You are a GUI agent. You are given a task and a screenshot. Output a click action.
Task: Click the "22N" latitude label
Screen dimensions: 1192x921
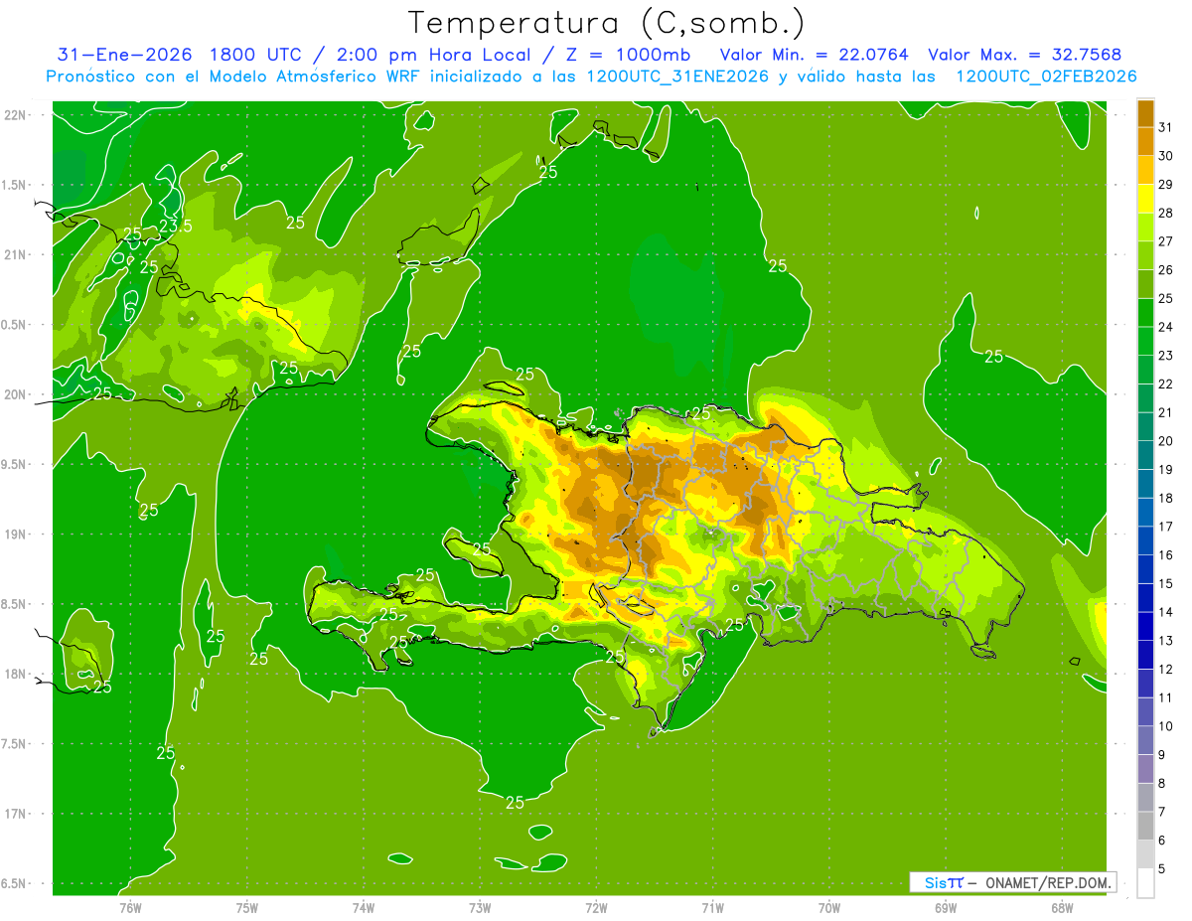click(15, 114)
